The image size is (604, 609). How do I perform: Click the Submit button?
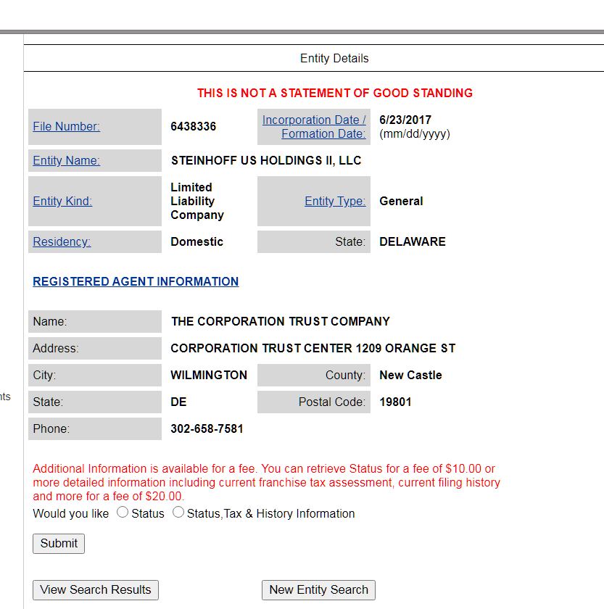click(x=59, y=543)
